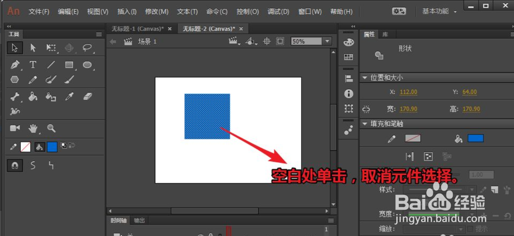Select the Eraser tool
This screenshot has width=514, height=236.
(x=88, y=96)
